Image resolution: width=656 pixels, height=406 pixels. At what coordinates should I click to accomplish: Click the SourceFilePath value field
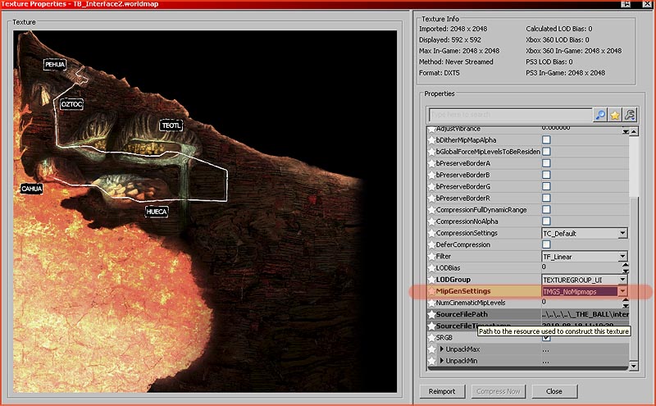click(585, 314)
